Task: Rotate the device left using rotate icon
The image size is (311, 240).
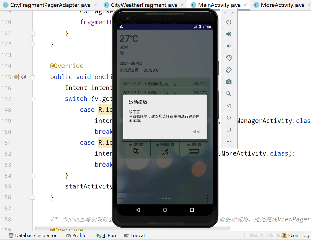Action: point(229,58)
